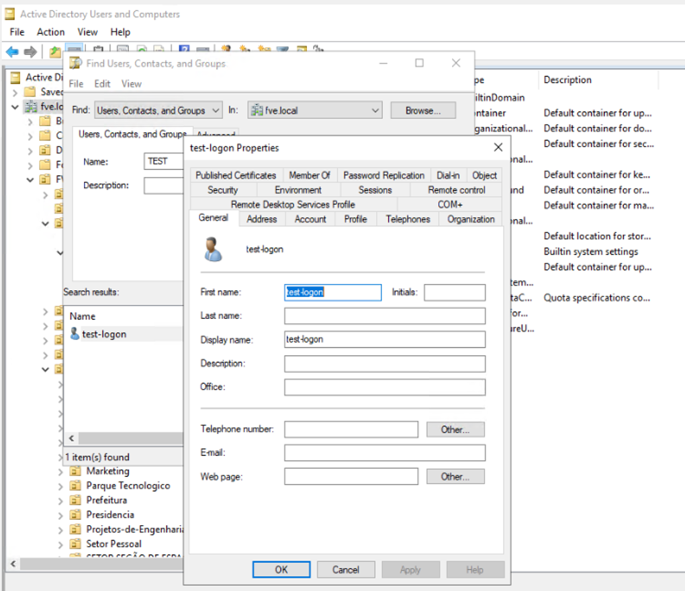Click the Initials input field
685x591 pixels.
(x=455, y=292)
